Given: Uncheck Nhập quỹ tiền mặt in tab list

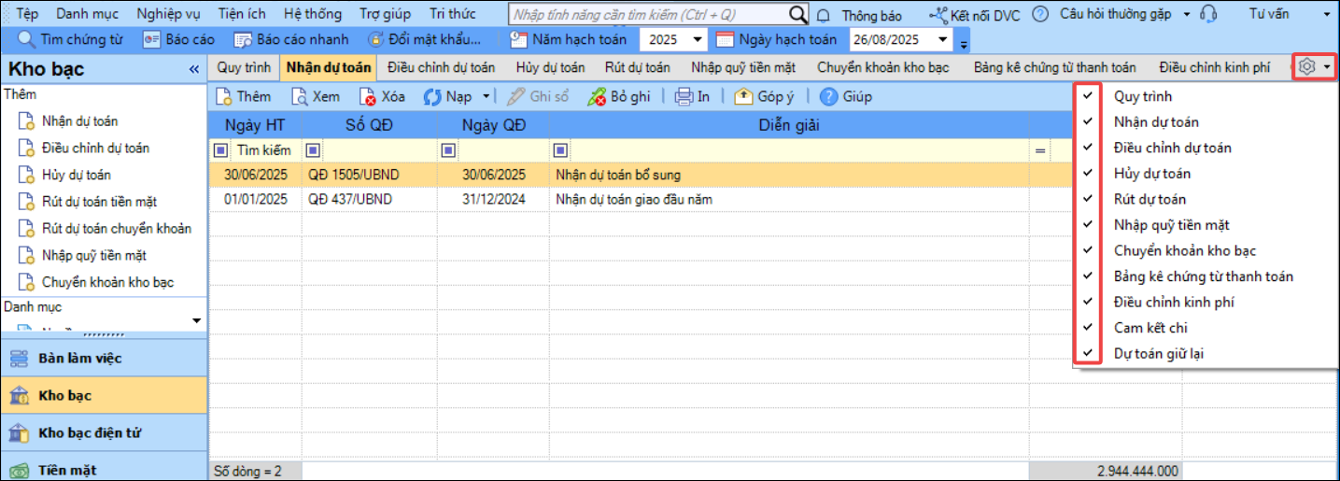Looking at the screenshot, I should 1087,225.
